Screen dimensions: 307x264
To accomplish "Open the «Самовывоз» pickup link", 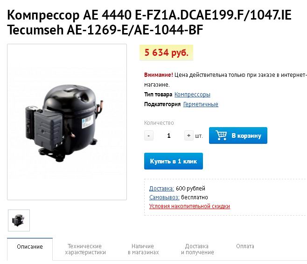I will tap(164, 197).
